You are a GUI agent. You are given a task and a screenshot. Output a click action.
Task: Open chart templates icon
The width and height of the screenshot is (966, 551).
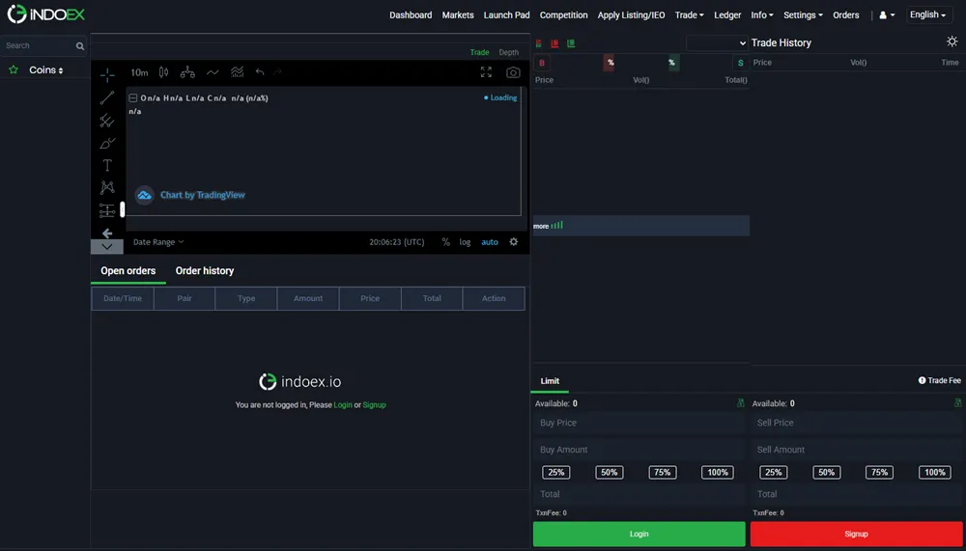238,72
